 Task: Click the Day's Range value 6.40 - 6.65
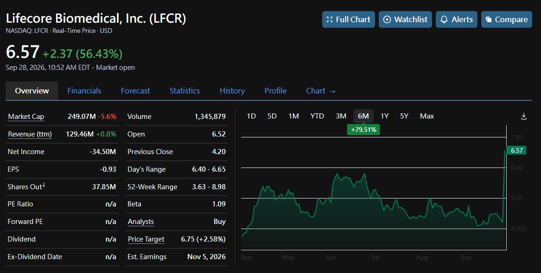(209, 169)
